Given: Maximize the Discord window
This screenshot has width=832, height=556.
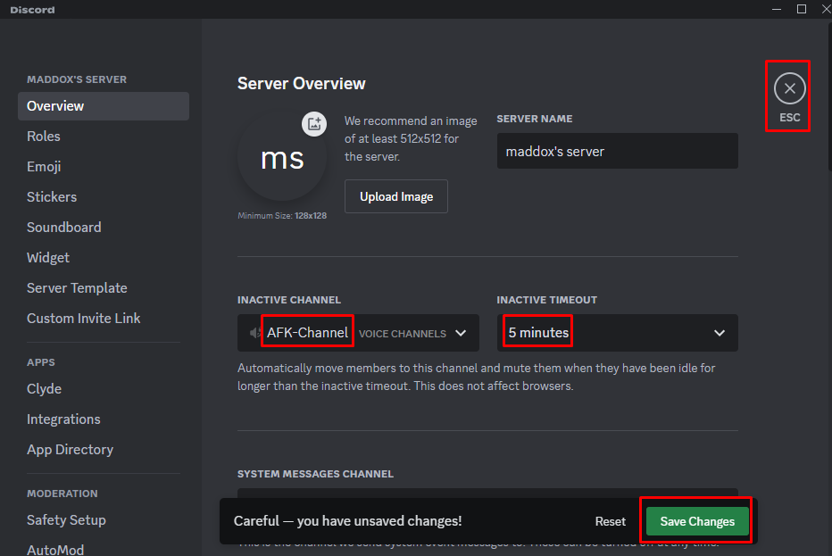Looking at the screenshot, I should [x=801, y=9].
